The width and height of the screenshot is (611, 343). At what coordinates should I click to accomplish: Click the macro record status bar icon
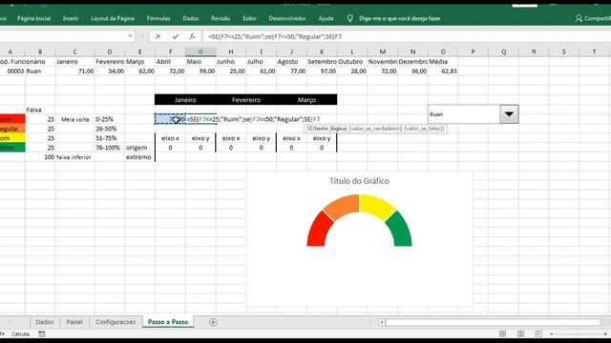pyautogui.click(x=42, y=333)
